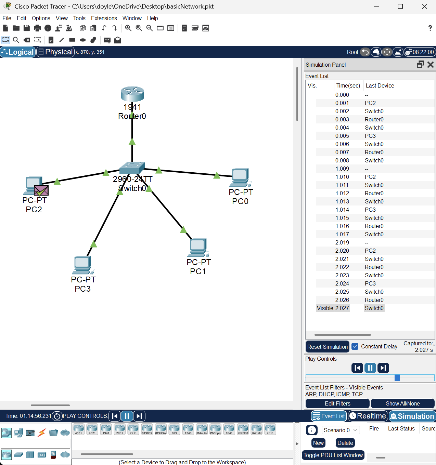Screen dimensions: 436x465
Task: Click the Switch0 device in workspace
Action: pyautogui.click(x=132, y=168)
